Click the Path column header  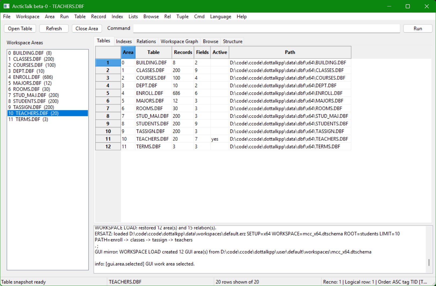290,52
